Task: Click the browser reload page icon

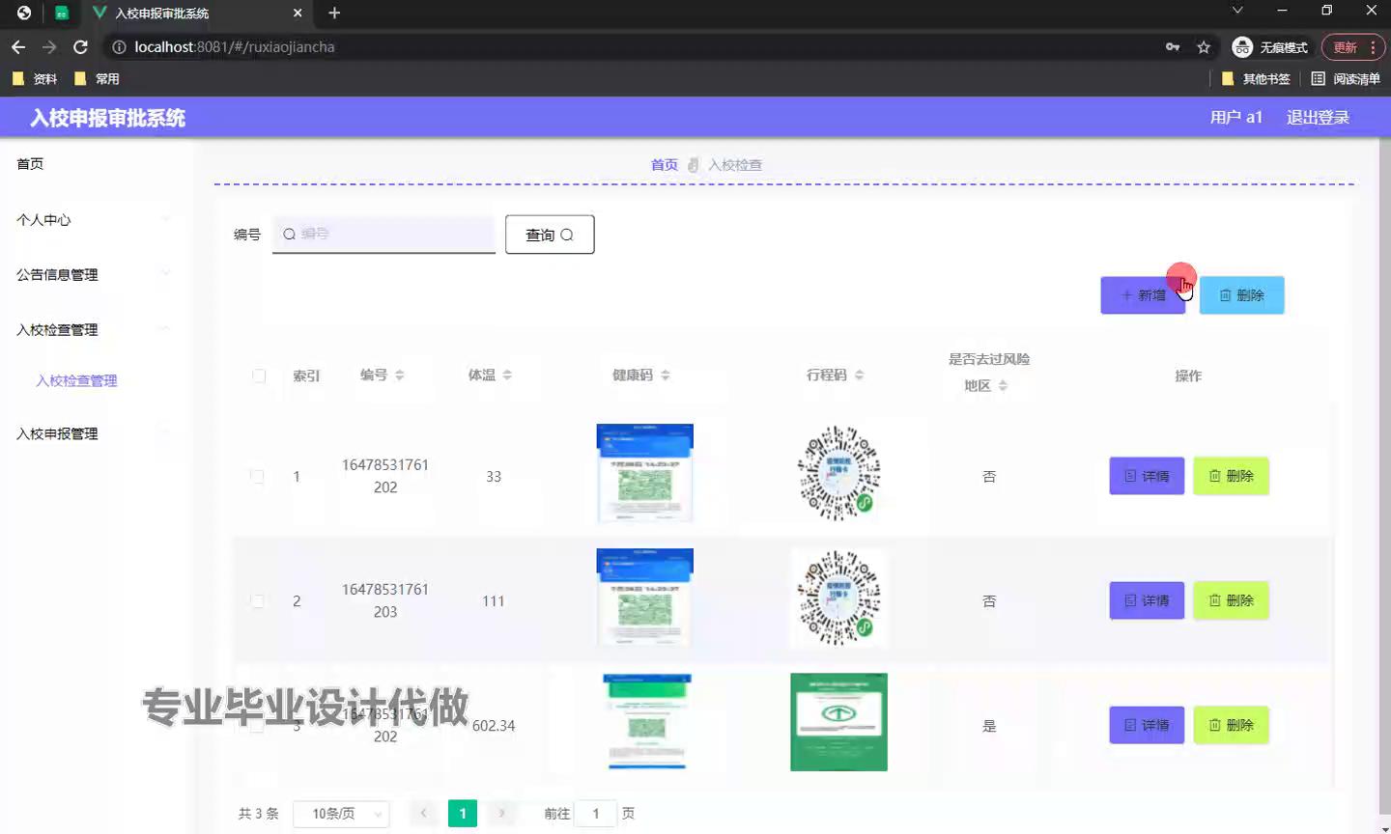Action: pyautogui.click(x=80, y=46)
